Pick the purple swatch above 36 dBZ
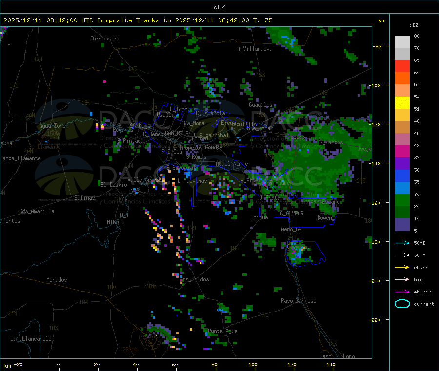 pos(402,164)
